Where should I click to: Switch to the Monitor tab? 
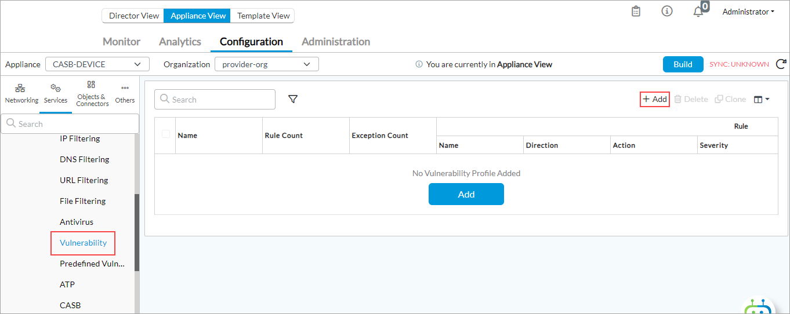pos(121,42)
